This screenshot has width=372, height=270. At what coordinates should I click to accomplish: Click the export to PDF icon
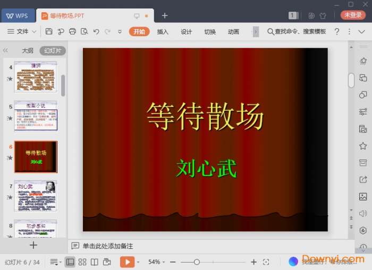pyautogui.click(x=61, y=31)
